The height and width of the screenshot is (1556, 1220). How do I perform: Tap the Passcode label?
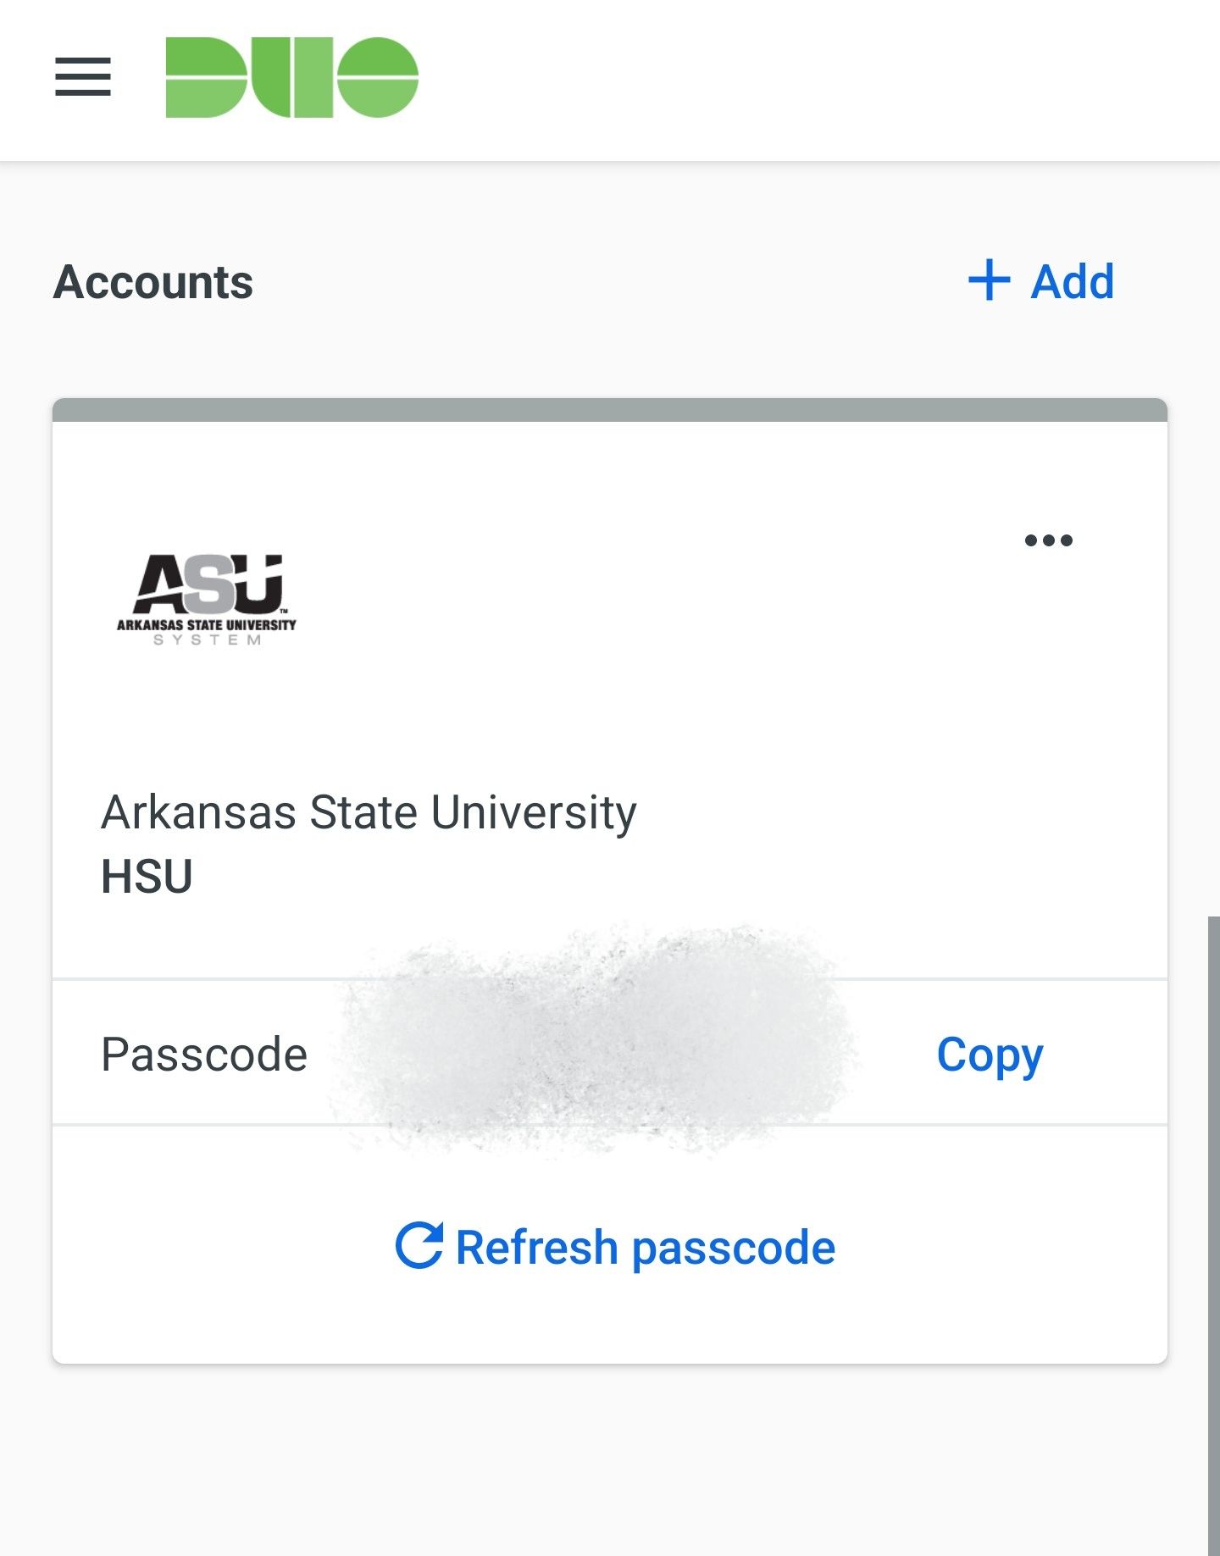[204, 1055]
